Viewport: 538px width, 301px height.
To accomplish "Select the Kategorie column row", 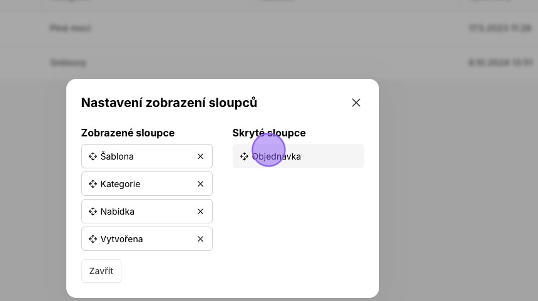I will [x=147, y=183].
